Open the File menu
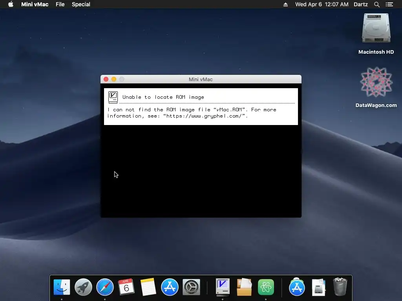This screenshot has height=301, width=402. 60,4
